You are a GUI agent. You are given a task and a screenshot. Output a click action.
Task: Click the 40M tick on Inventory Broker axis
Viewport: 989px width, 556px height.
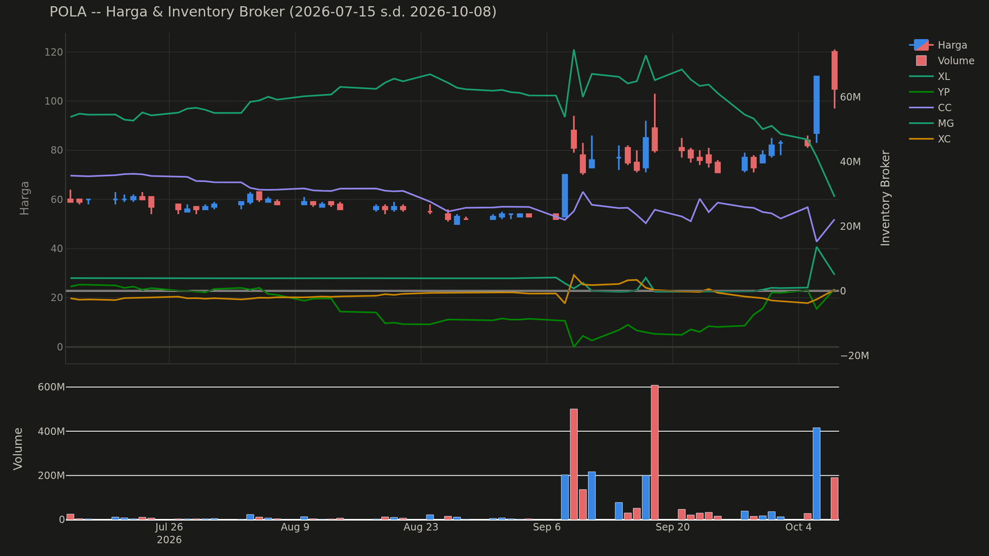point(851,162)
